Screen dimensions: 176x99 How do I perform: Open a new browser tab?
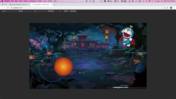[54, 5]
